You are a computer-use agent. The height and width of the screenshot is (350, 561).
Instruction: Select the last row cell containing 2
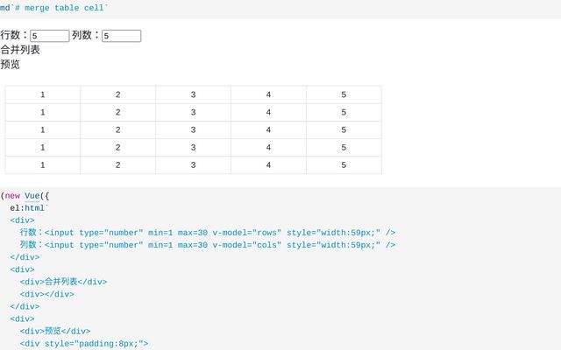click(118, 165)
